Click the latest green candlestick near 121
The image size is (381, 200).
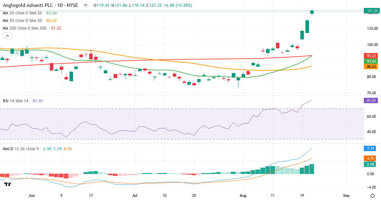[x=312, y=12]
